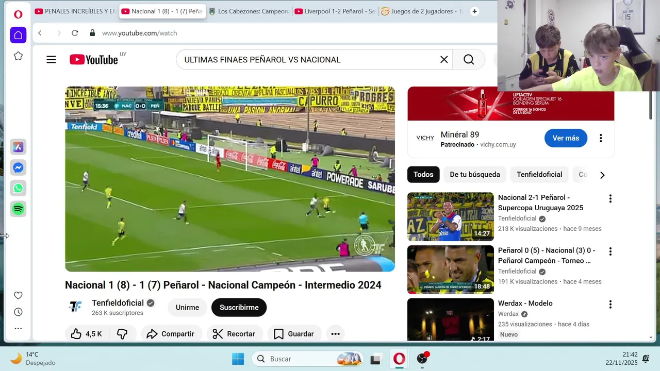
Task: Open the Tenfieldoficial channel name link
Action: 118,303
